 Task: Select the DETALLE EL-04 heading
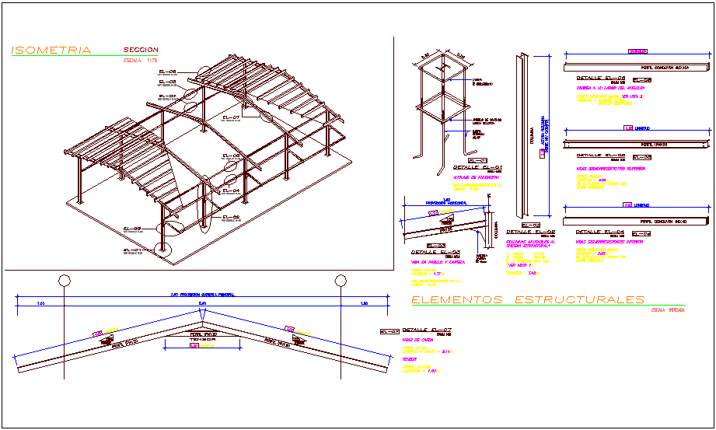point(600,232)
